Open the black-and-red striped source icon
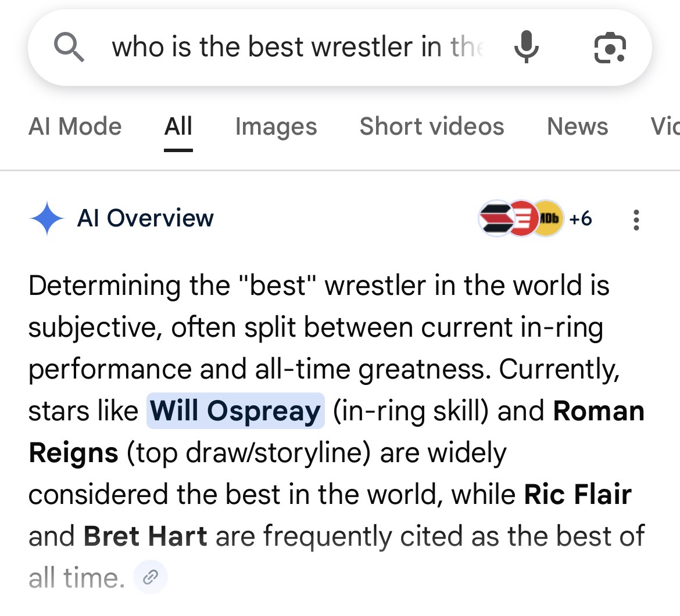680x616 pixels. tap(495, 218)
